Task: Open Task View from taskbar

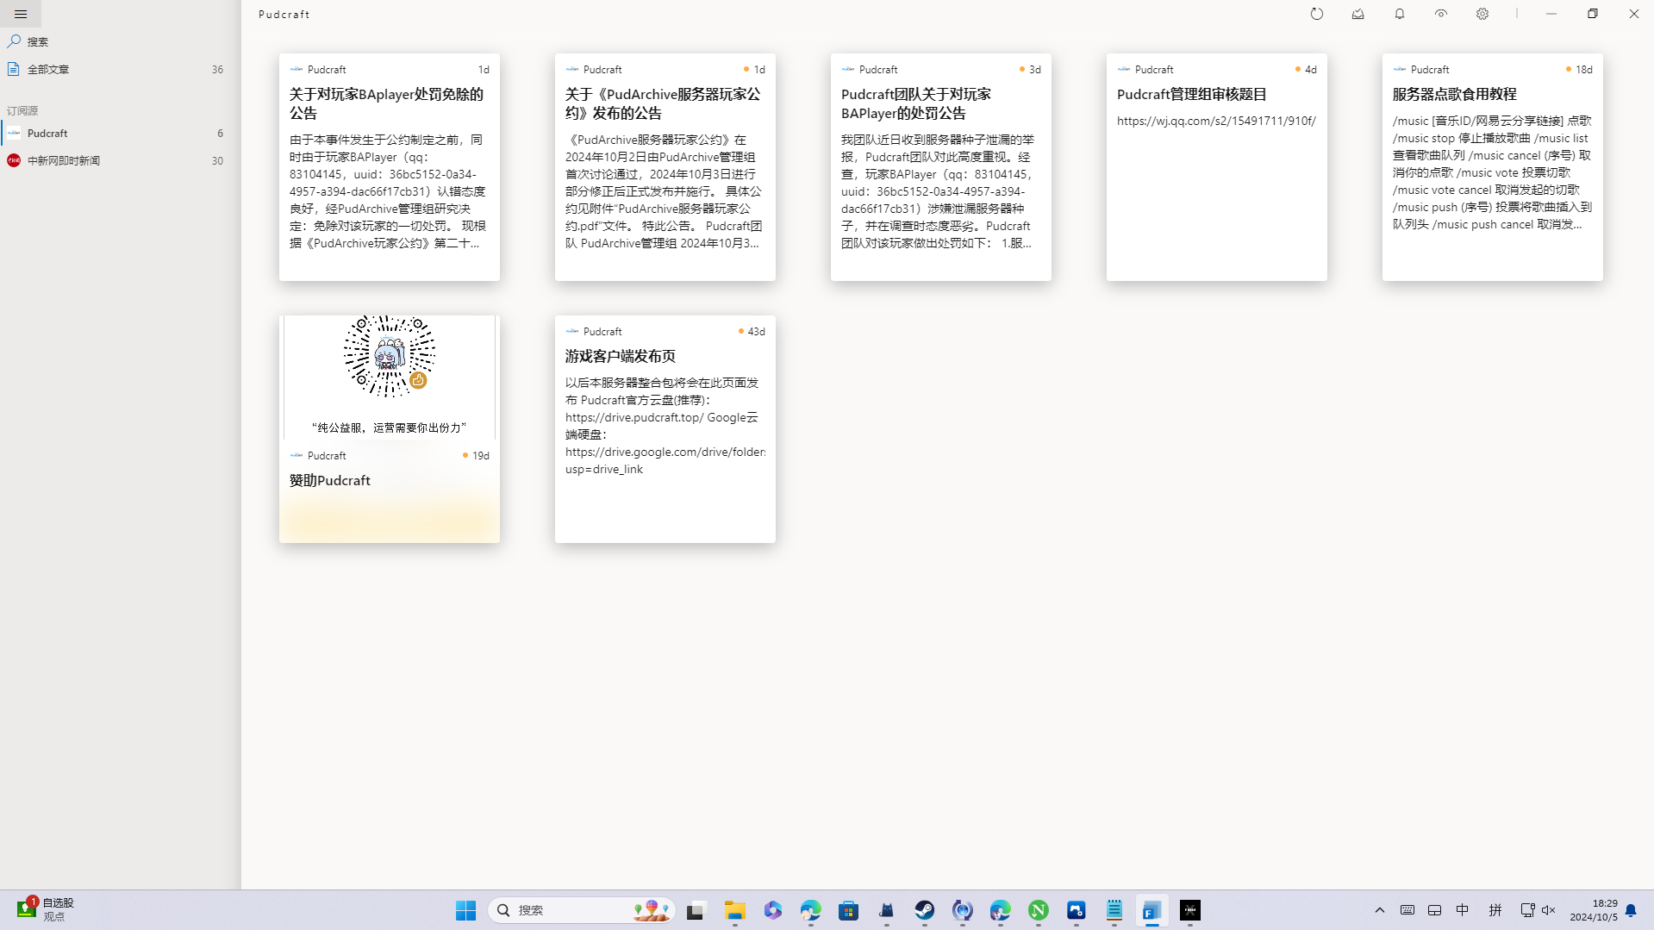Action: pyautogui.click(x=696, y=910)
